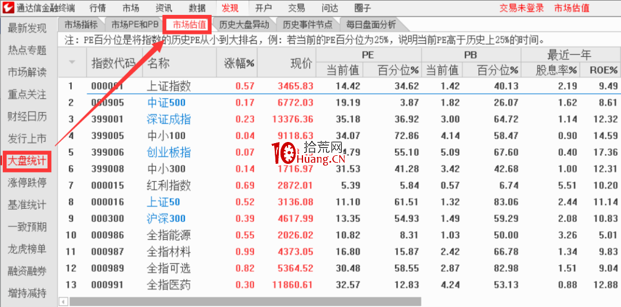The width and height of the screenshot is (621, 307).
Task: Click index code 000300
Action: pyautogui.click(x=108, y=218)
